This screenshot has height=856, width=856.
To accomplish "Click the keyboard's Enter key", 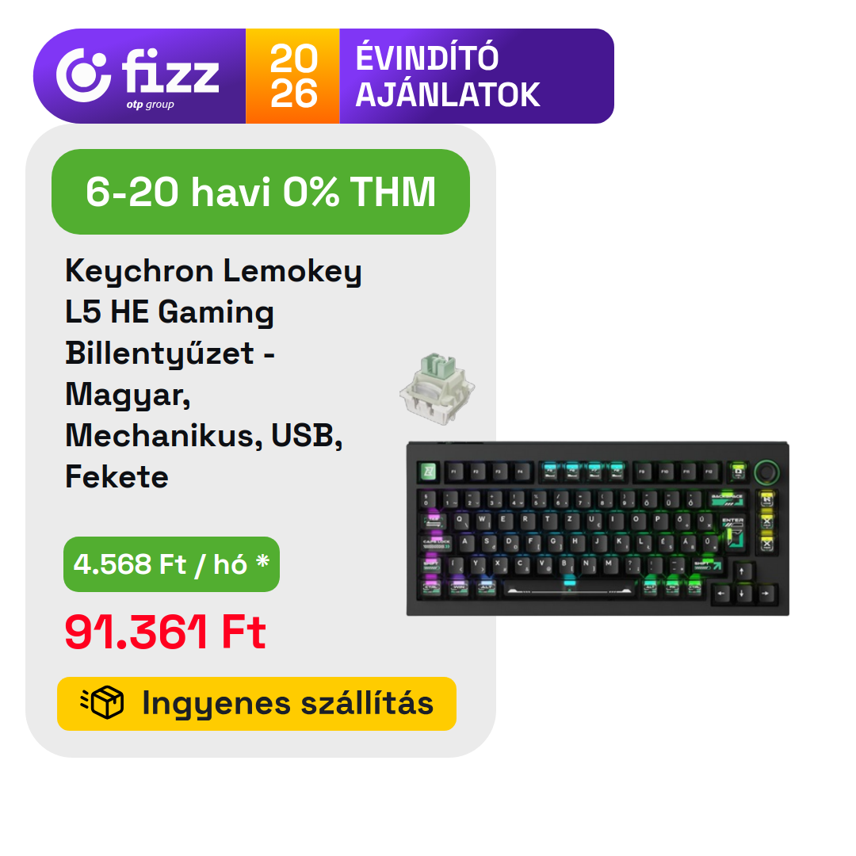I will (732, 532).
